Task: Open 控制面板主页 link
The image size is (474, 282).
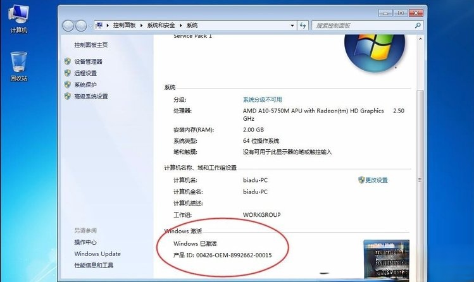Action: (91, 45)
